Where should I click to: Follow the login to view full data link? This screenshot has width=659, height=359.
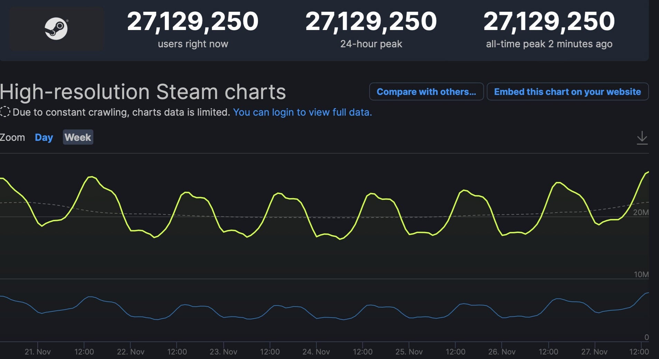[x=303, y=112]
